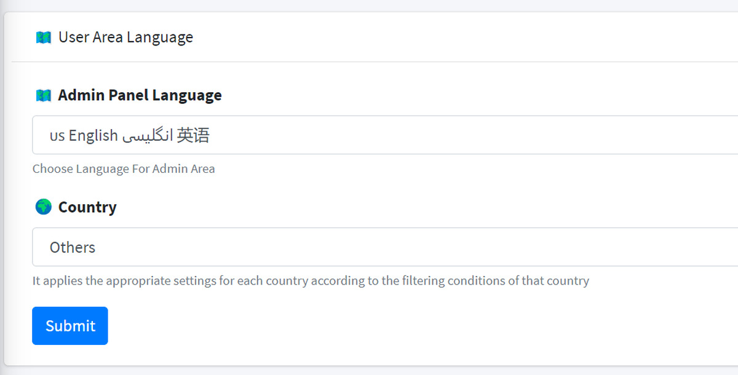Click the Country field label
This screenshot has width=738, height=375.
click(87, 207)
